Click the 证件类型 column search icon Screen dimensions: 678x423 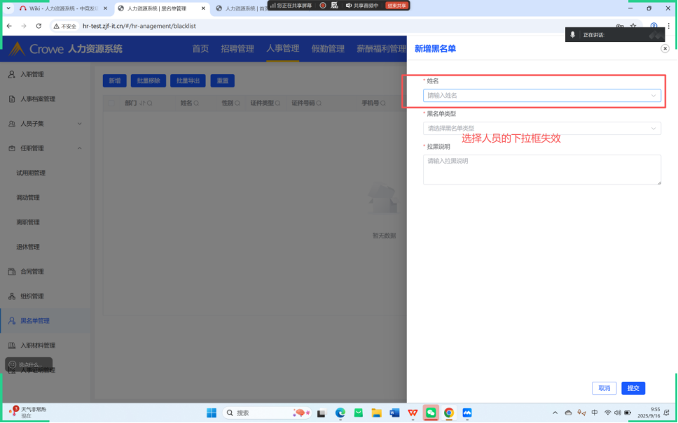[x=277, y=103]
